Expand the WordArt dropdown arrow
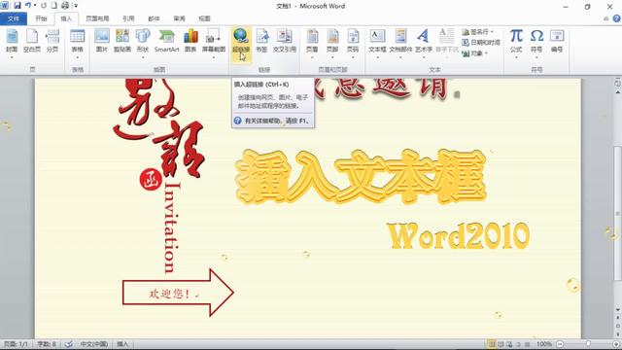 424,57
